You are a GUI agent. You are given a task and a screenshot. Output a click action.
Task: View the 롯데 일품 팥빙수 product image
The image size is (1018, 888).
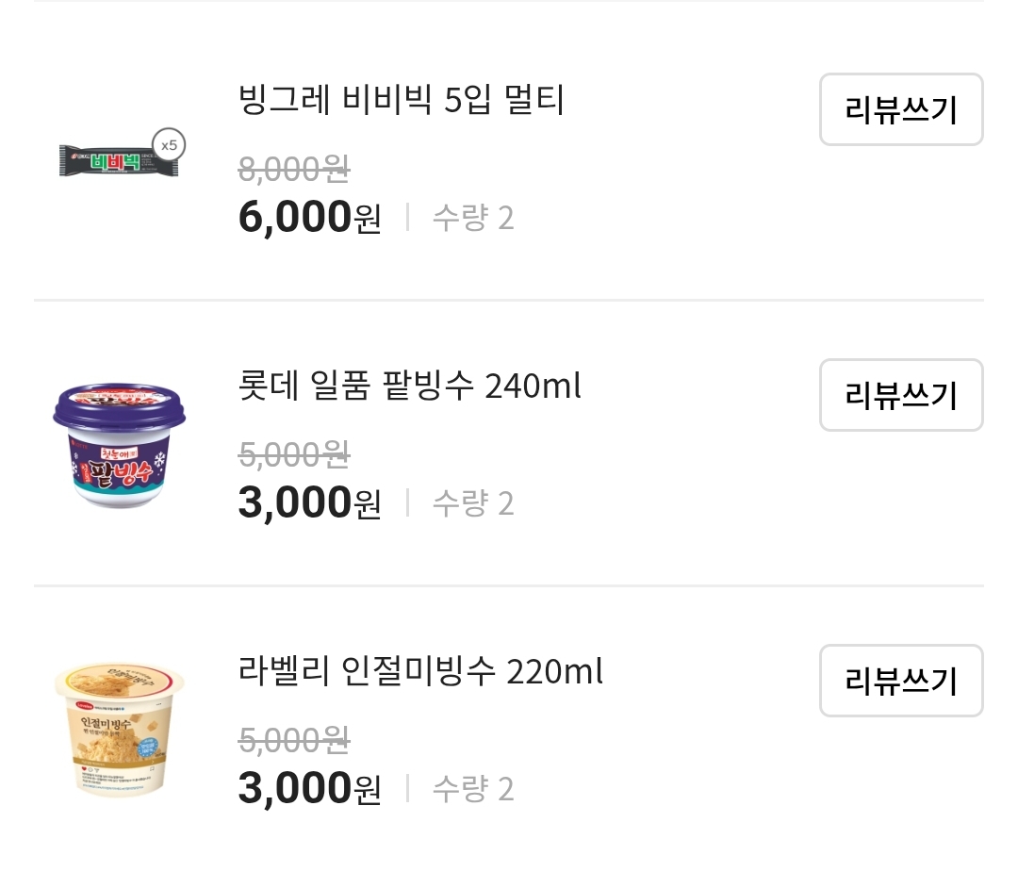coord(118,443)
